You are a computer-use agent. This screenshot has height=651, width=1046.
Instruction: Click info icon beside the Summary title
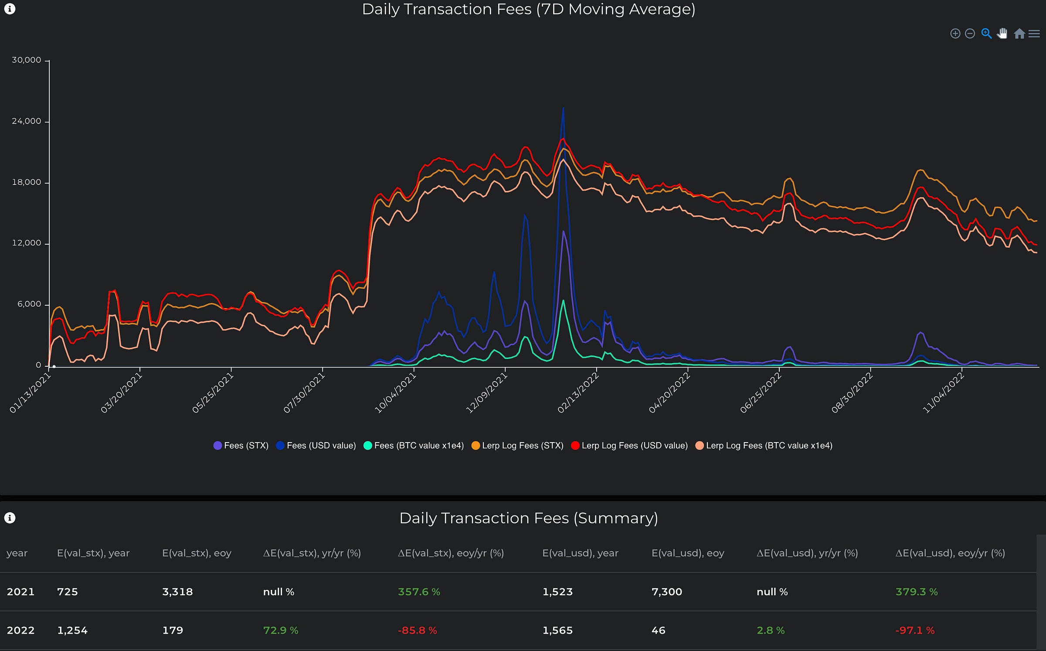tap(10, 518)
